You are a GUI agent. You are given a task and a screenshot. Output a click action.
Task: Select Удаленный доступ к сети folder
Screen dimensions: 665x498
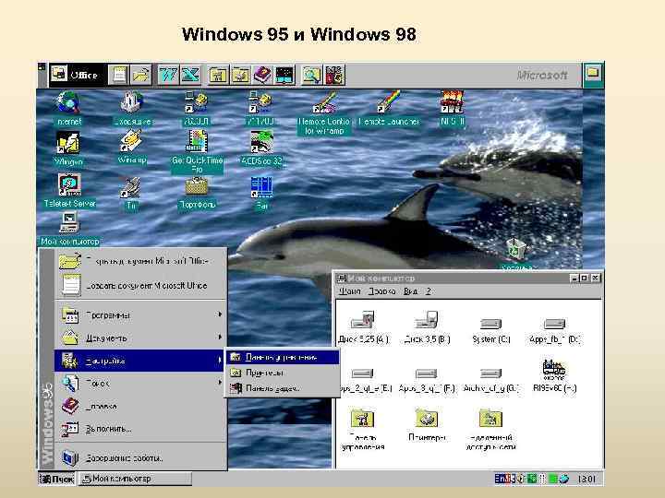click(490, 429)
